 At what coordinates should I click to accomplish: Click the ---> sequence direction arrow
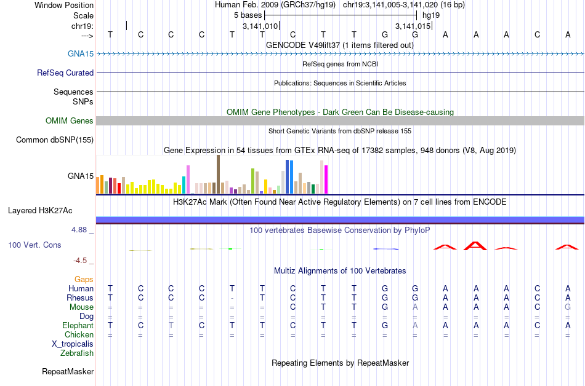pos(87,36)
